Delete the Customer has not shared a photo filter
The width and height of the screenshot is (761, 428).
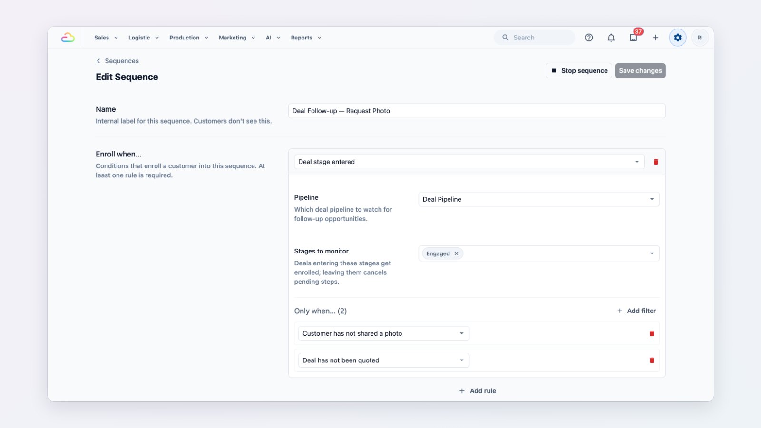(x=652, y=333)
